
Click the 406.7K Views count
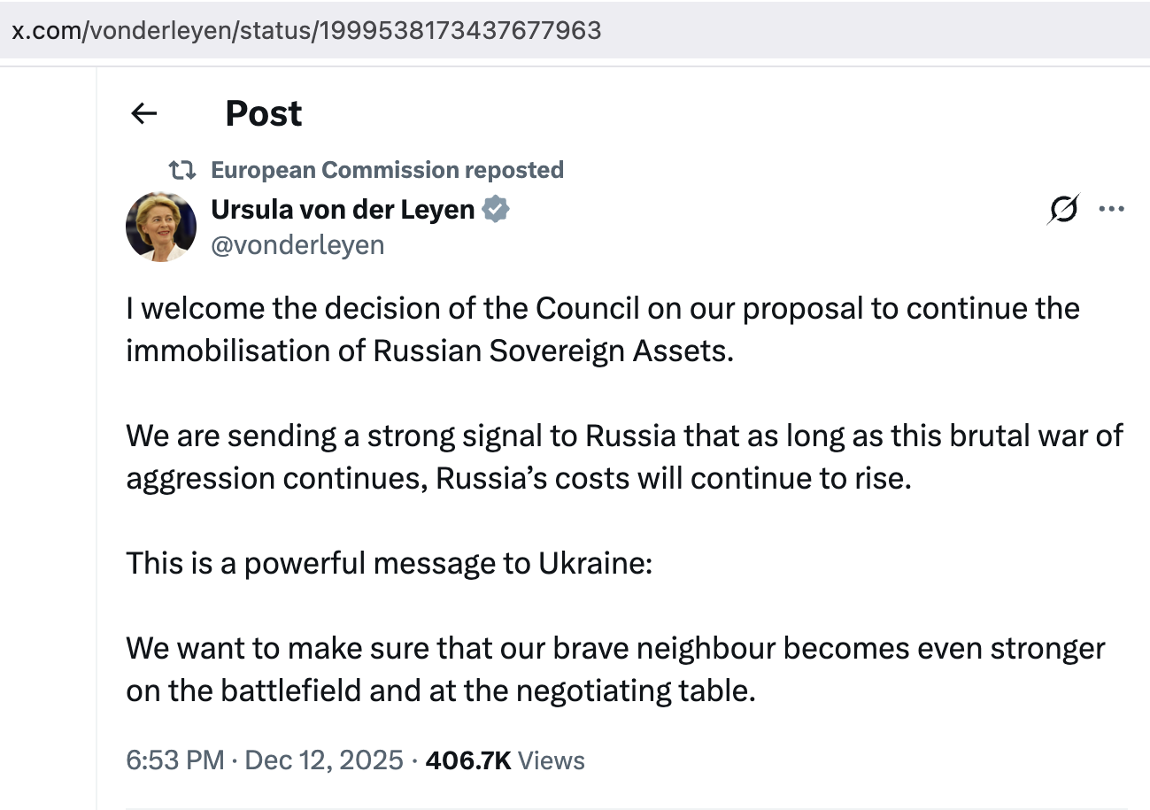(x=505, y=760)
